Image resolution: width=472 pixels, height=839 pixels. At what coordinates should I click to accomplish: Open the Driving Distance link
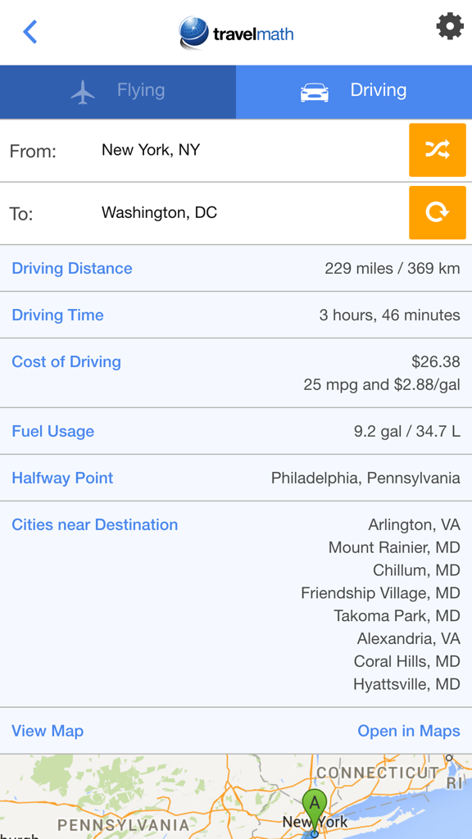click(71, 268)
